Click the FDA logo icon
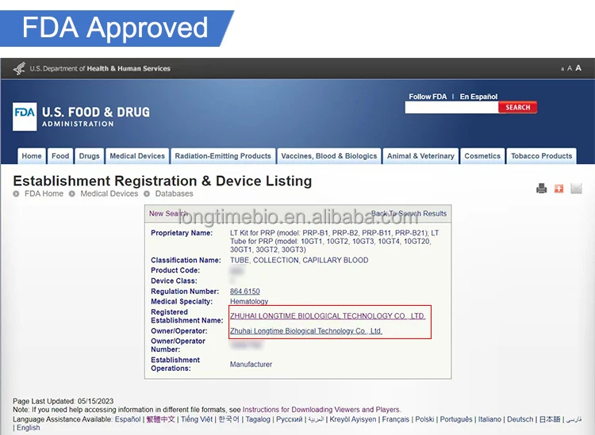The image size is (595, 435). pyautogui.click(x=25, y=116)
